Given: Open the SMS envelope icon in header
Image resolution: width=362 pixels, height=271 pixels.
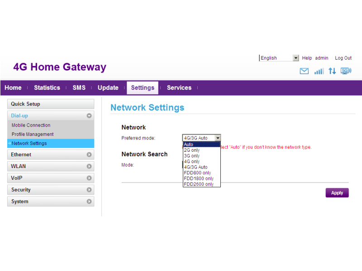Looking at the screenshot, I should (304, 71).
